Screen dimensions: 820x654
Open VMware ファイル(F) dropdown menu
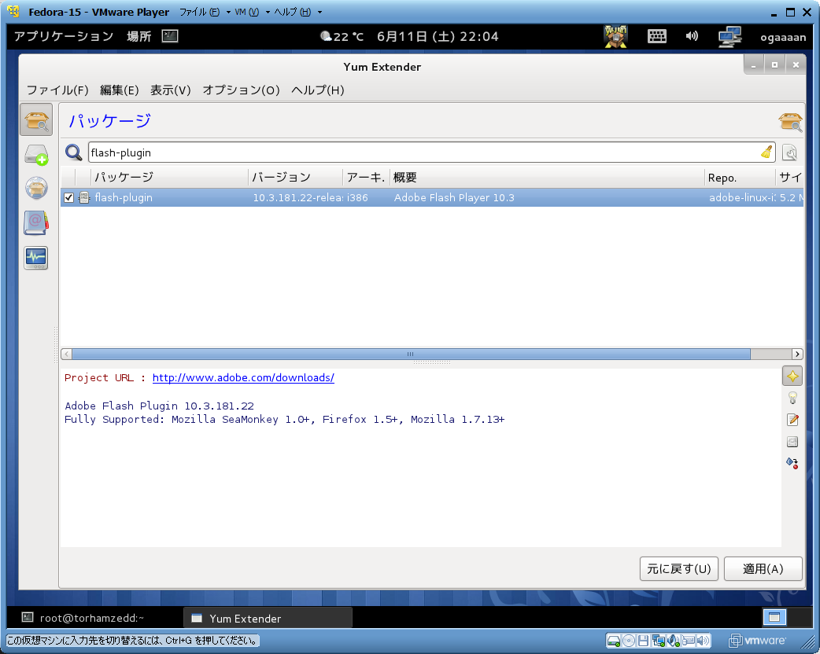204,12
